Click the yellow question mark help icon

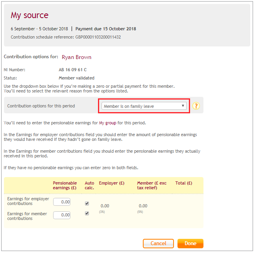pos(196,106)
